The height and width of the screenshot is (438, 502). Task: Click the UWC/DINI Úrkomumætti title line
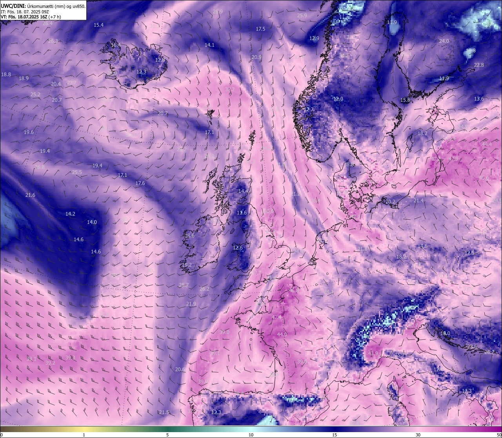coord(43,6)
